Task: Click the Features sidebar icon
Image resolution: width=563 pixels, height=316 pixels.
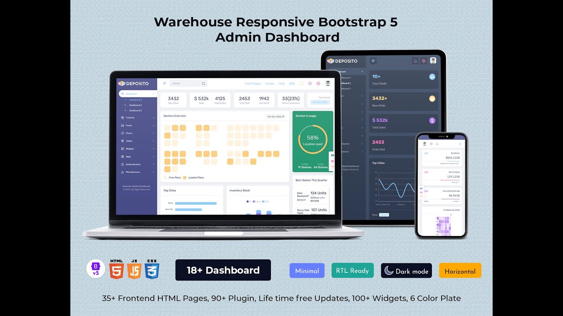Action: [x=122, y=118]
